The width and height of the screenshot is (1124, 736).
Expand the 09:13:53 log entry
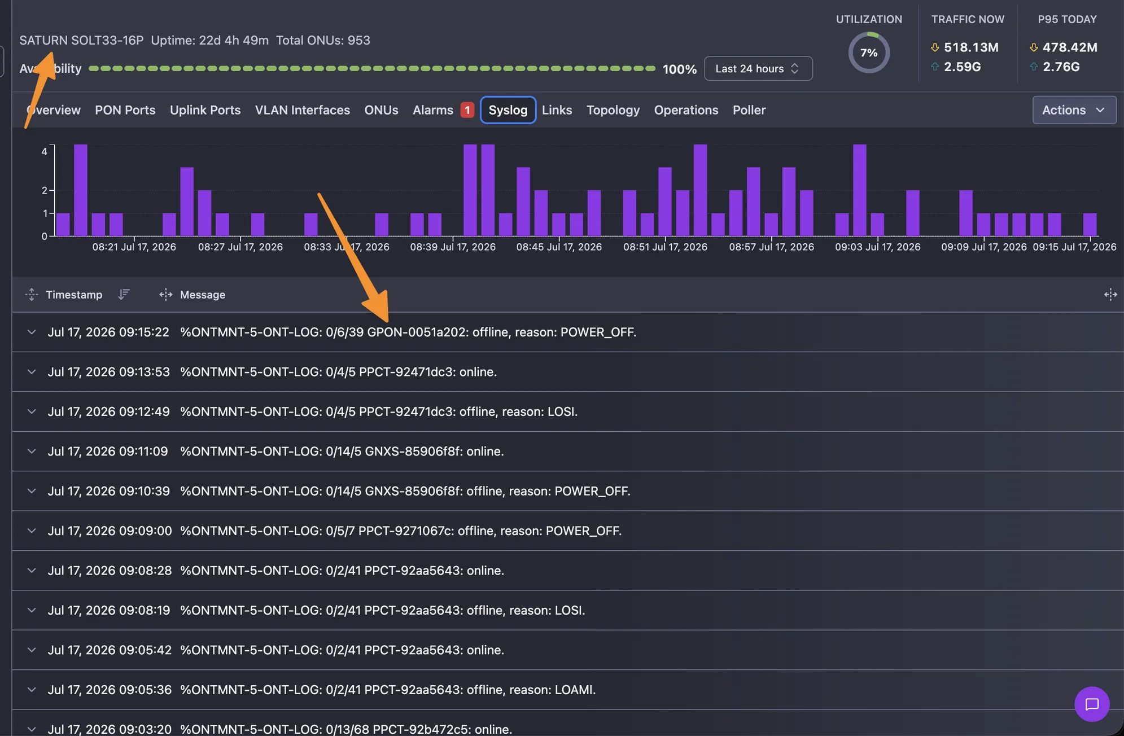pos(32,371)
